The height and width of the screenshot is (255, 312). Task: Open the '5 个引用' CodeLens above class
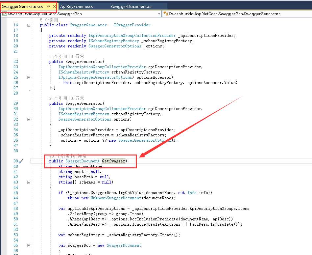49,20
